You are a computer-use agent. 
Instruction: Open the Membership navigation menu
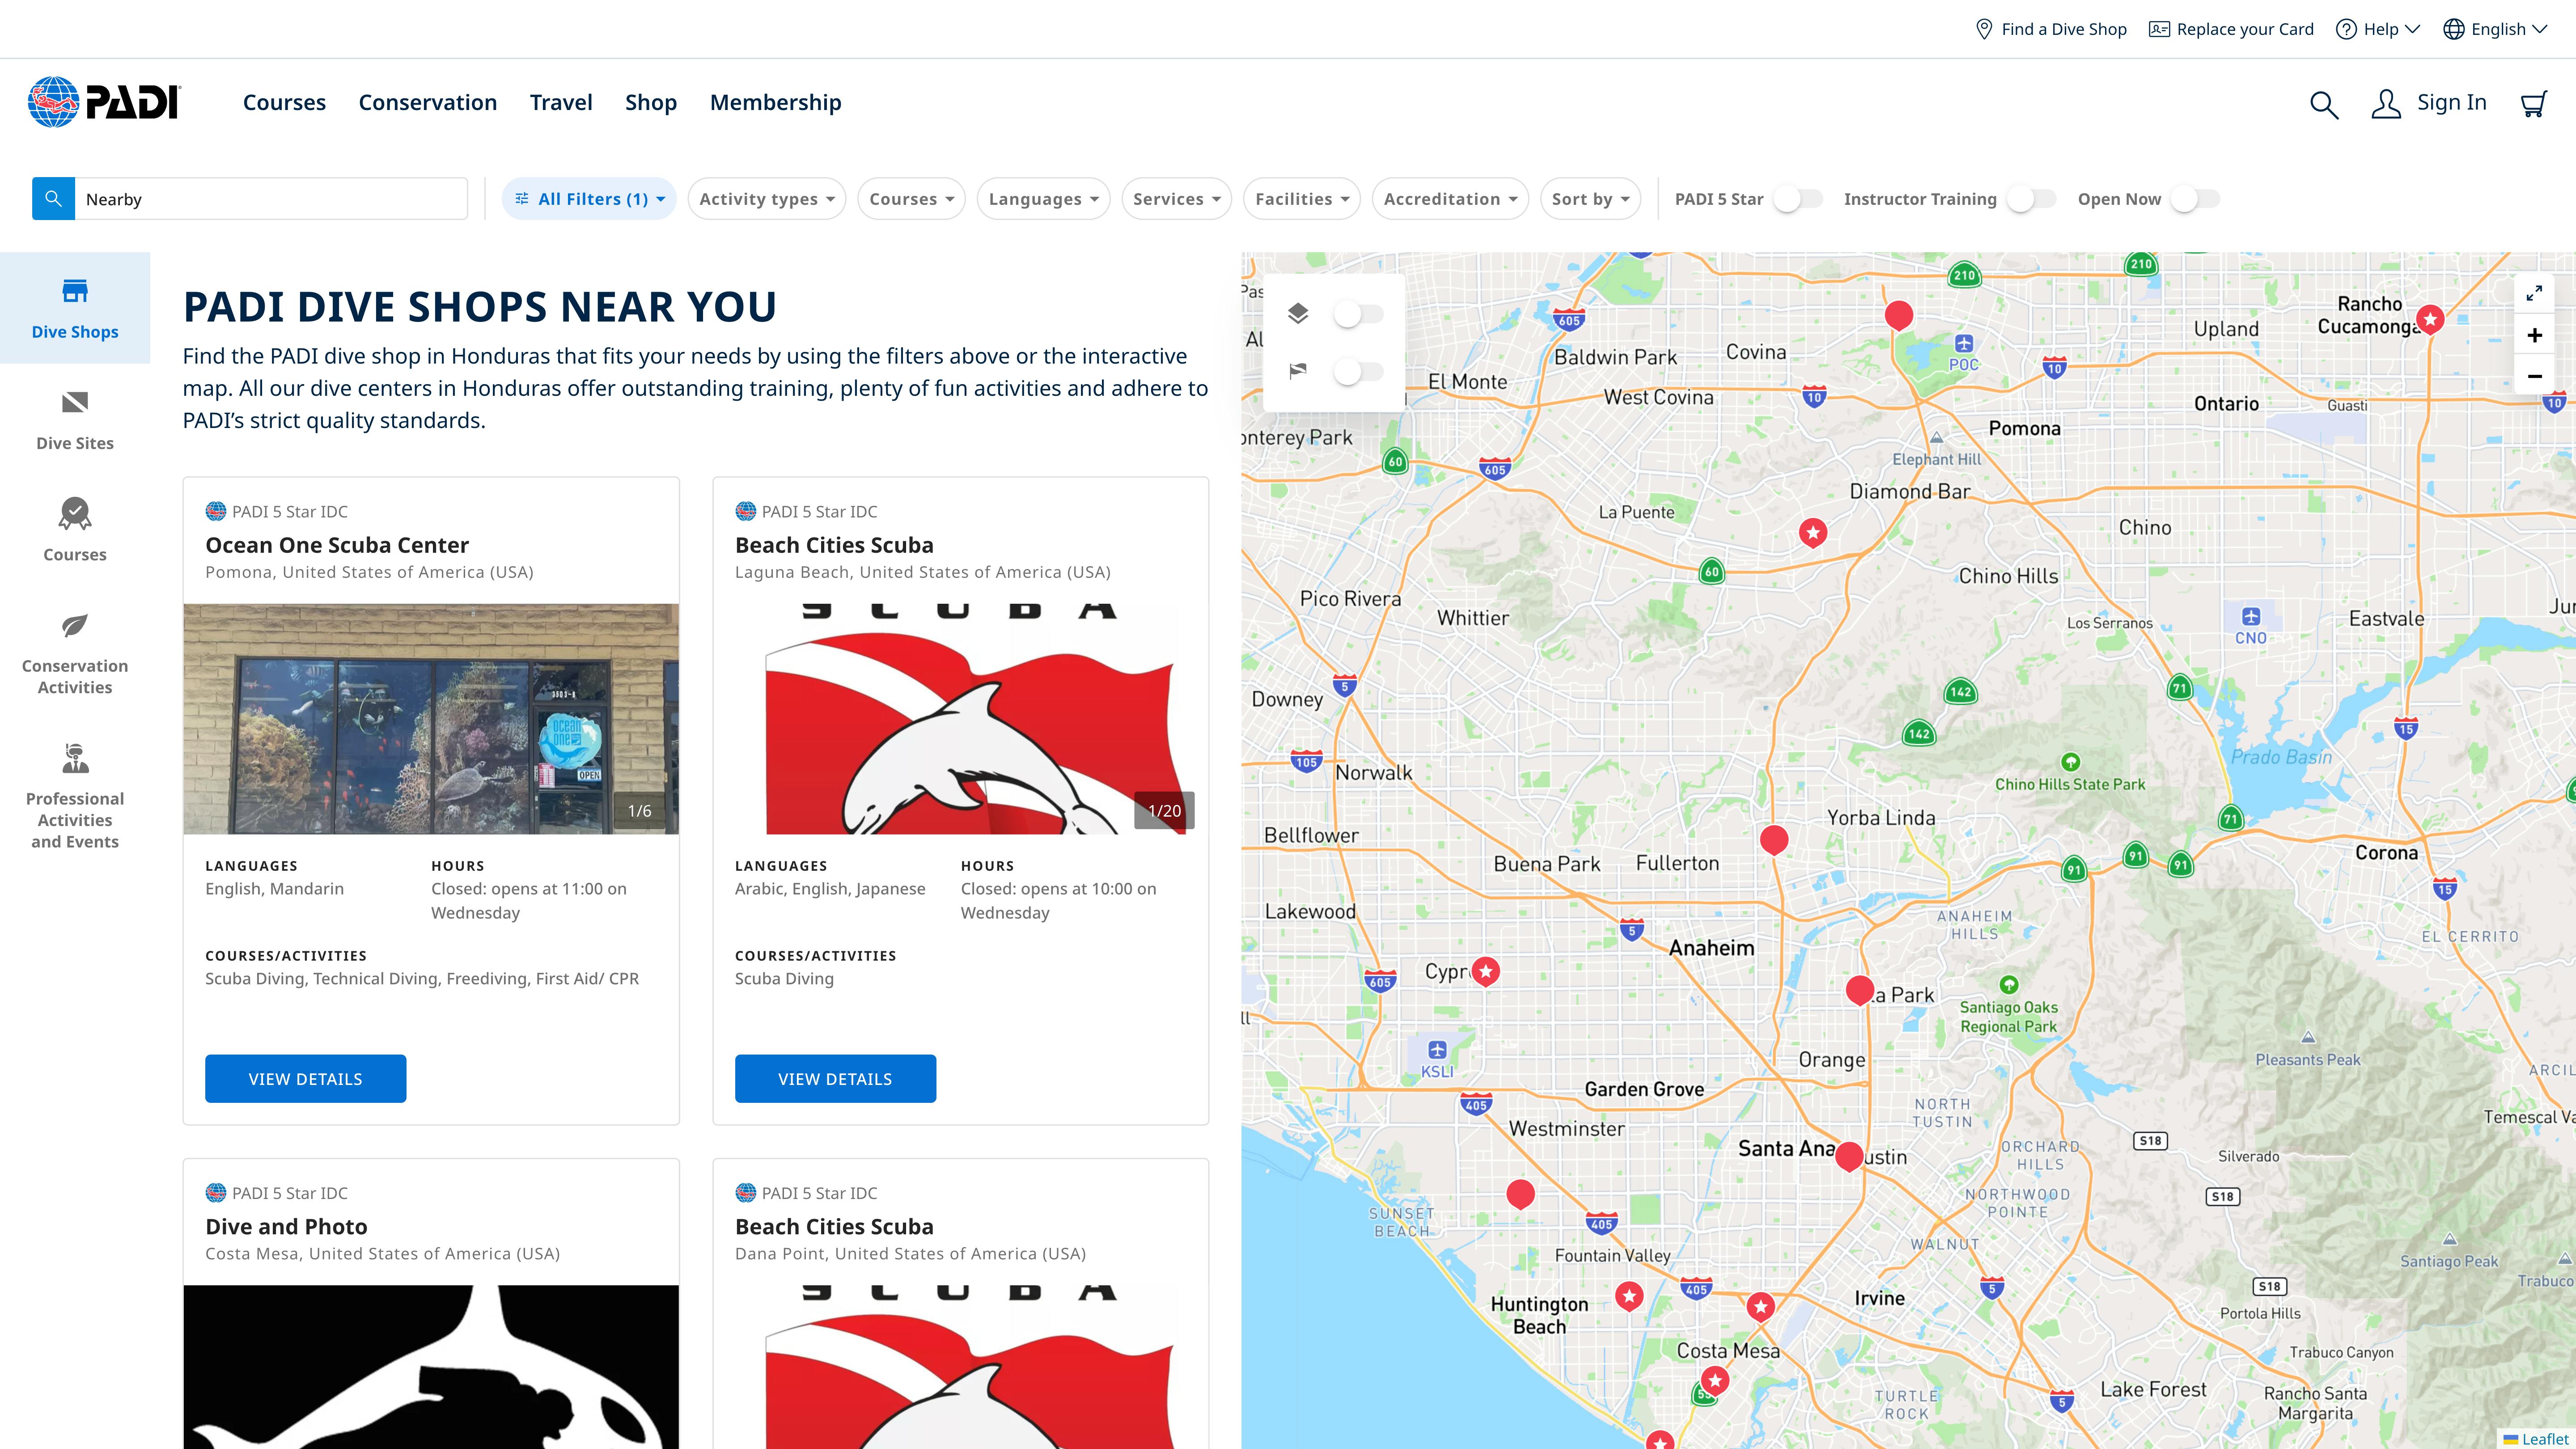[x=775, y=102]
